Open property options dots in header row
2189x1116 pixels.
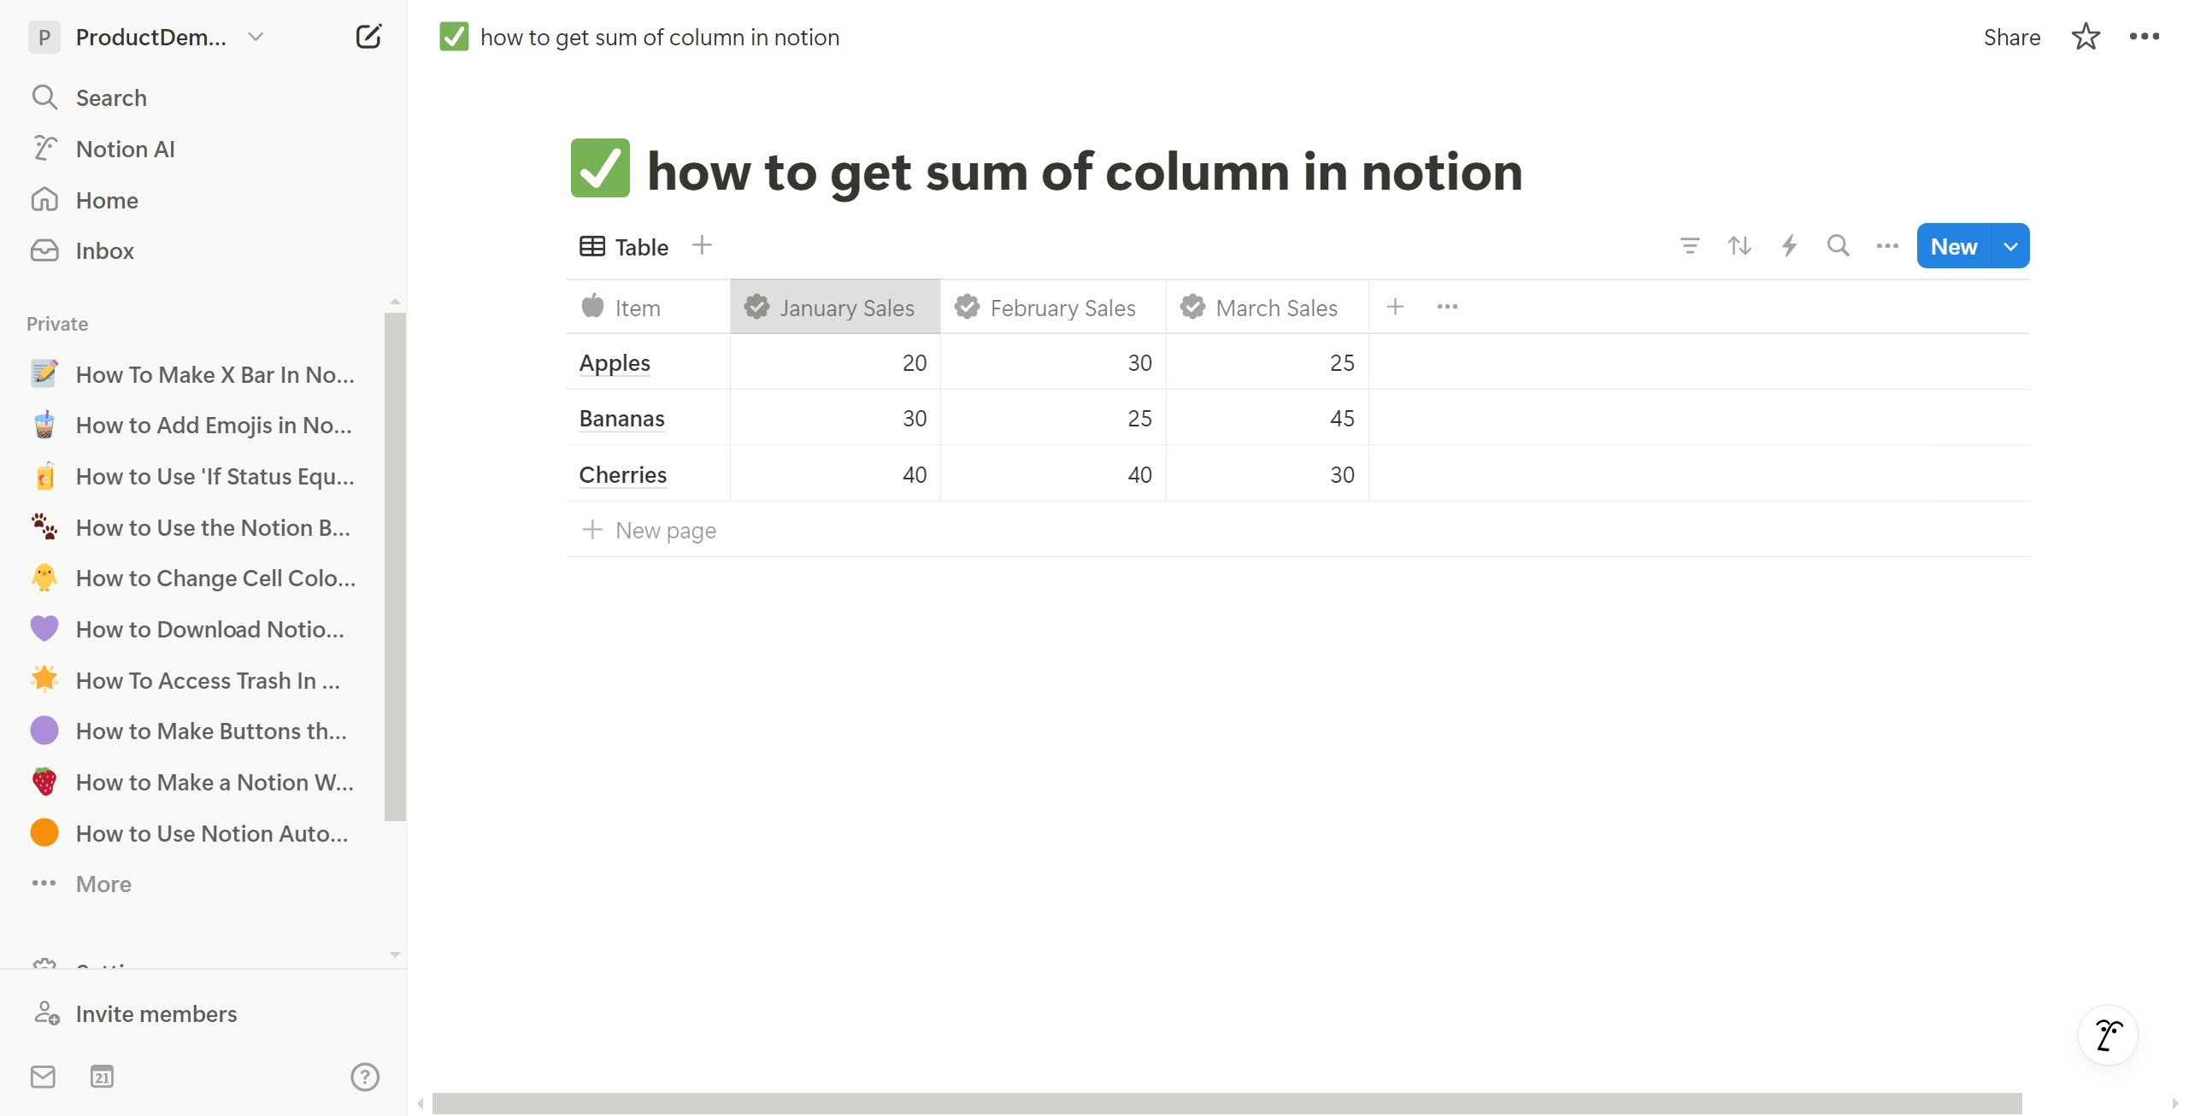[x=1447, y=307]
